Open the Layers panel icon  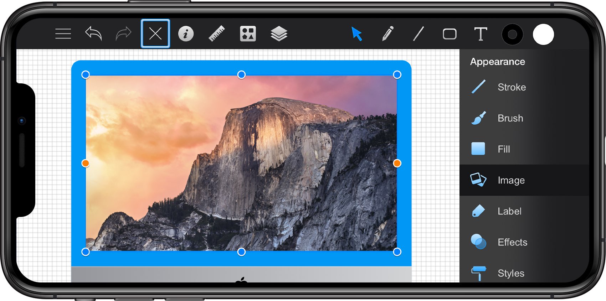(279, 34)
